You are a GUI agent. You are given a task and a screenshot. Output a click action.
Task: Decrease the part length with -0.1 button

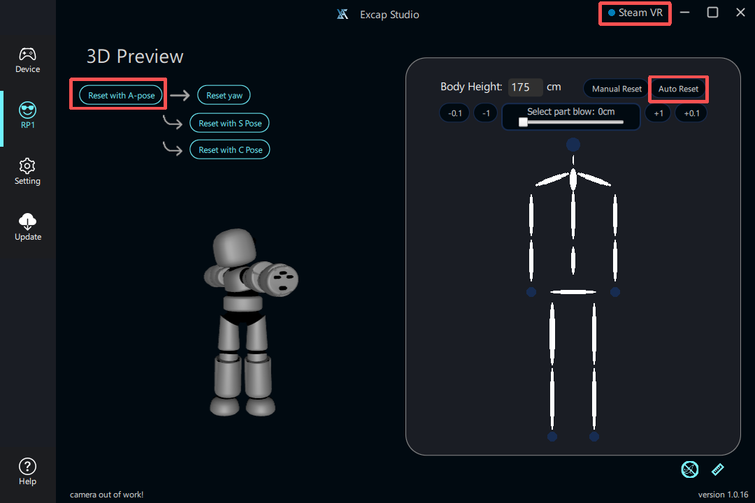click(x=454, y=113)
